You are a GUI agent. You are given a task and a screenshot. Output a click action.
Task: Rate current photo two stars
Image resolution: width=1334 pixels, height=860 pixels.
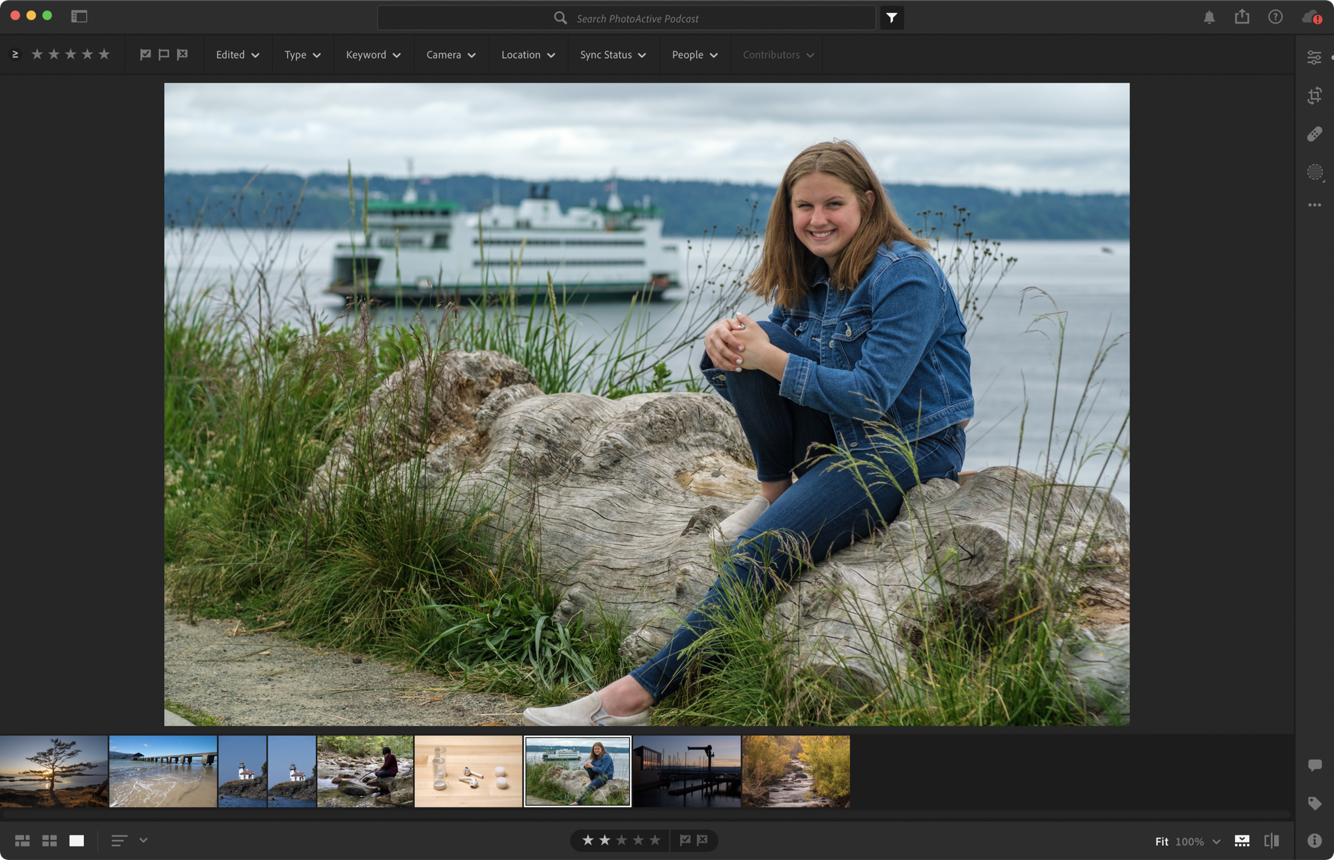click(x=605, y=840)
